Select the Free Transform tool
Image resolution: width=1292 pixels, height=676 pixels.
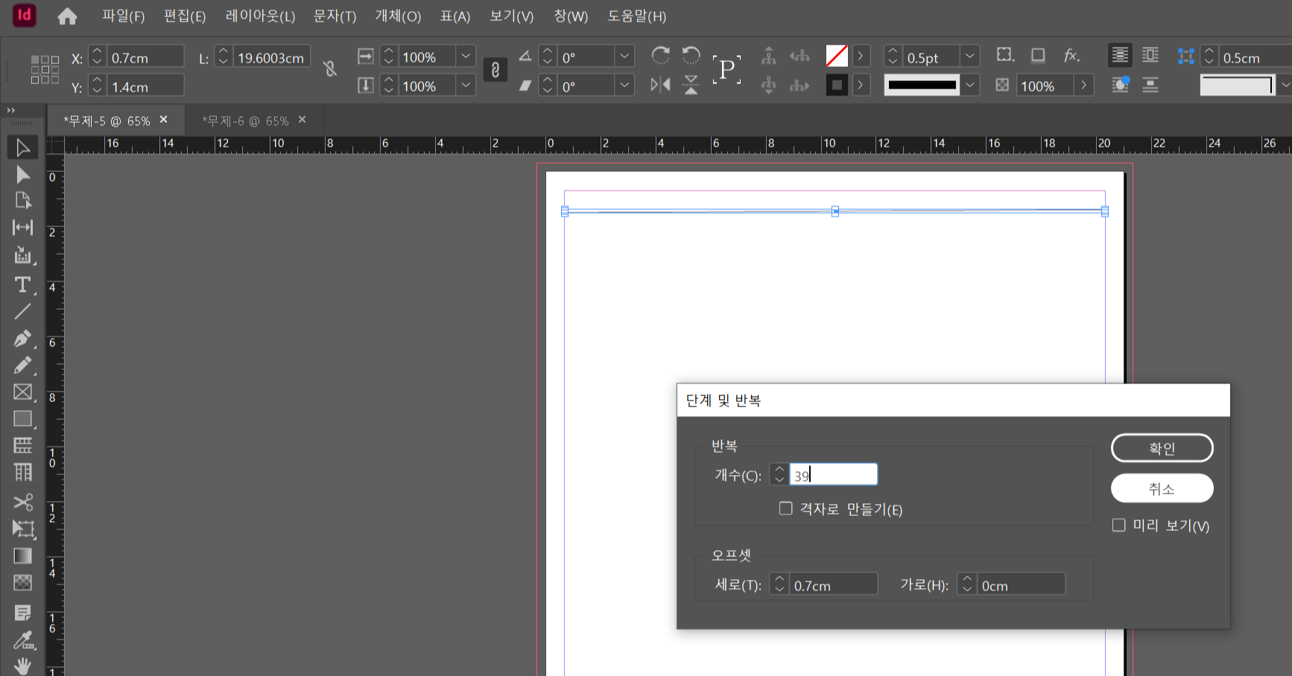coord(22,529)
